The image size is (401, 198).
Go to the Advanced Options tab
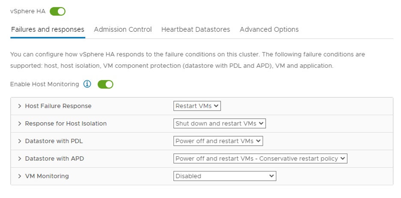point(269,30)
